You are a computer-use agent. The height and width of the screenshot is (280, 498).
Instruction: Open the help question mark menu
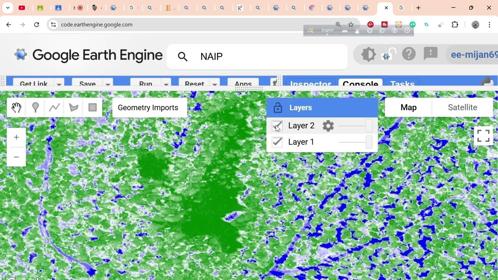409,54
